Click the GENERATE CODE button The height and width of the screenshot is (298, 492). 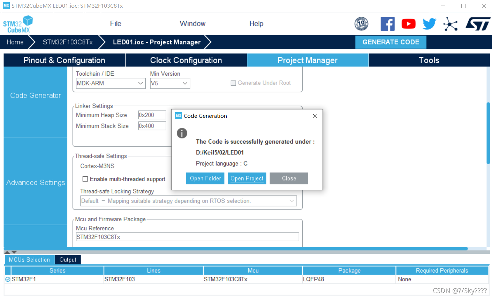[x=391, y=42]
